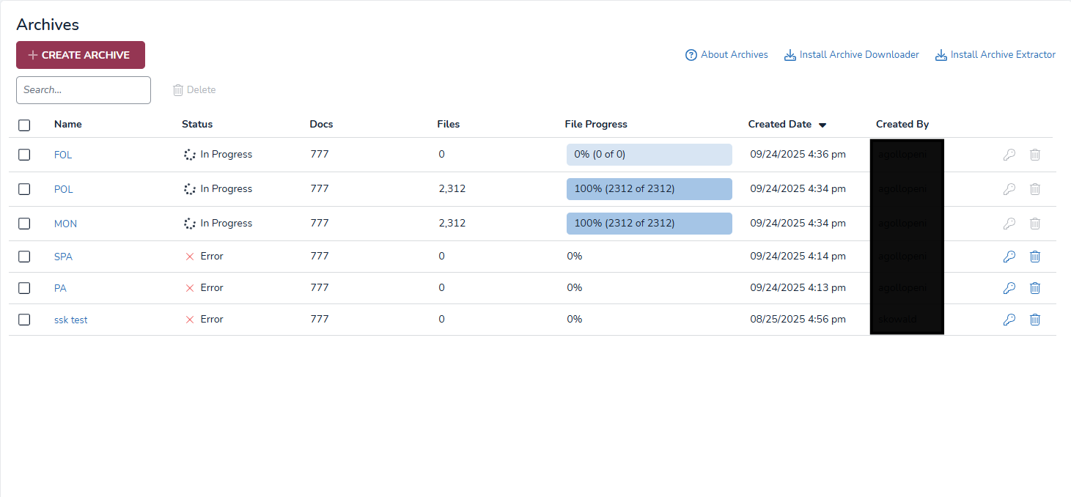Click the key icon for ssk test archive
Screen dimensions: 1071x497
pyautogui.click(x=1009, y=320)
